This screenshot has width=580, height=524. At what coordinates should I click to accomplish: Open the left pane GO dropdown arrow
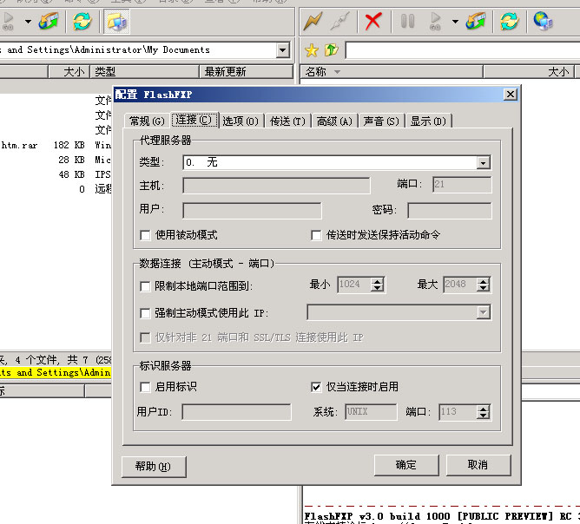tap(28, 22)
